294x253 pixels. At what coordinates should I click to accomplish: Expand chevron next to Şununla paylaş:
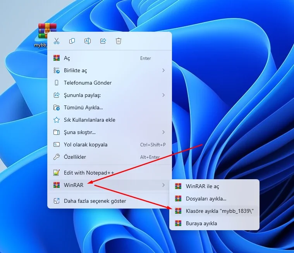pyautogui.click(x=163, y=95)
